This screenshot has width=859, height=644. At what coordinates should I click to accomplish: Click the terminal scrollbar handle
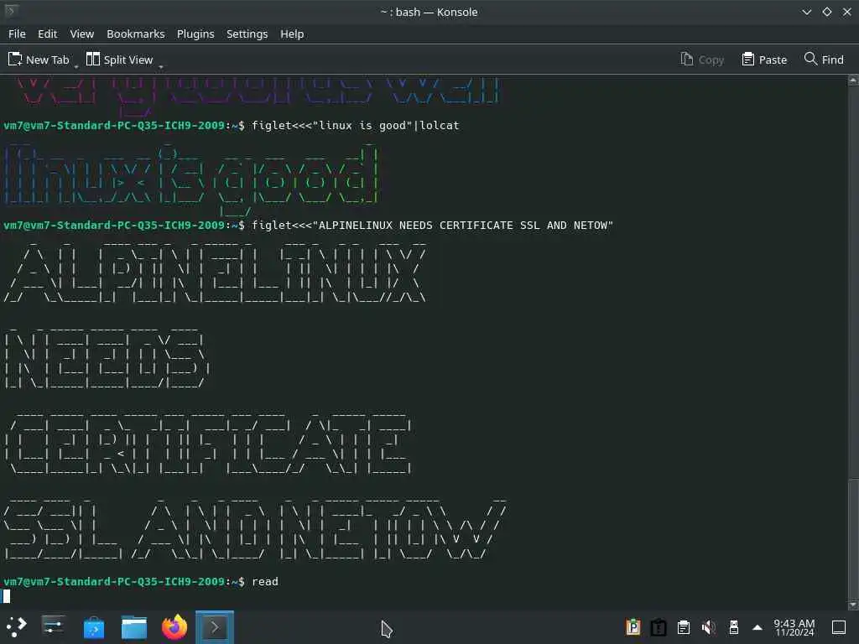[x=853, y=539]
